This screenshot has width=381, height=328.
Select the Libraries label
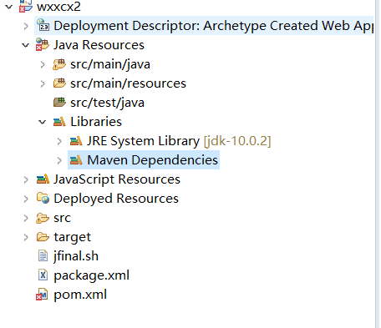tap(96, 122)
